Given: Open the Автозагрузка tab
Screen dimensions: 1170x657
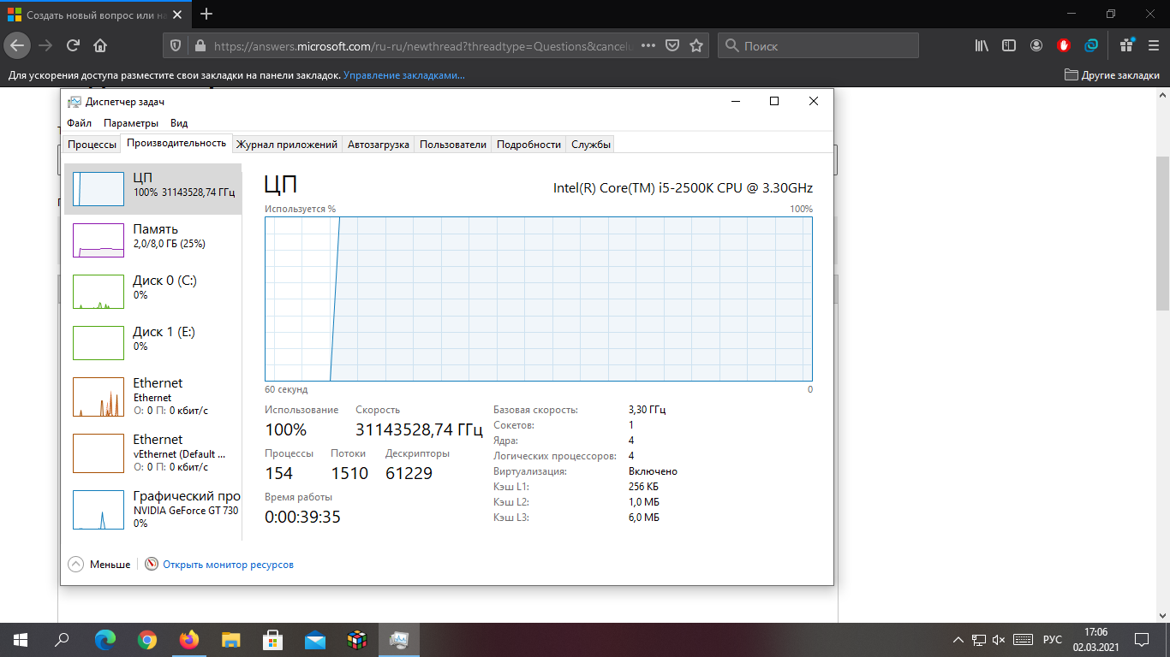Looking at the screenshot, I should click(x=379, y=145).
